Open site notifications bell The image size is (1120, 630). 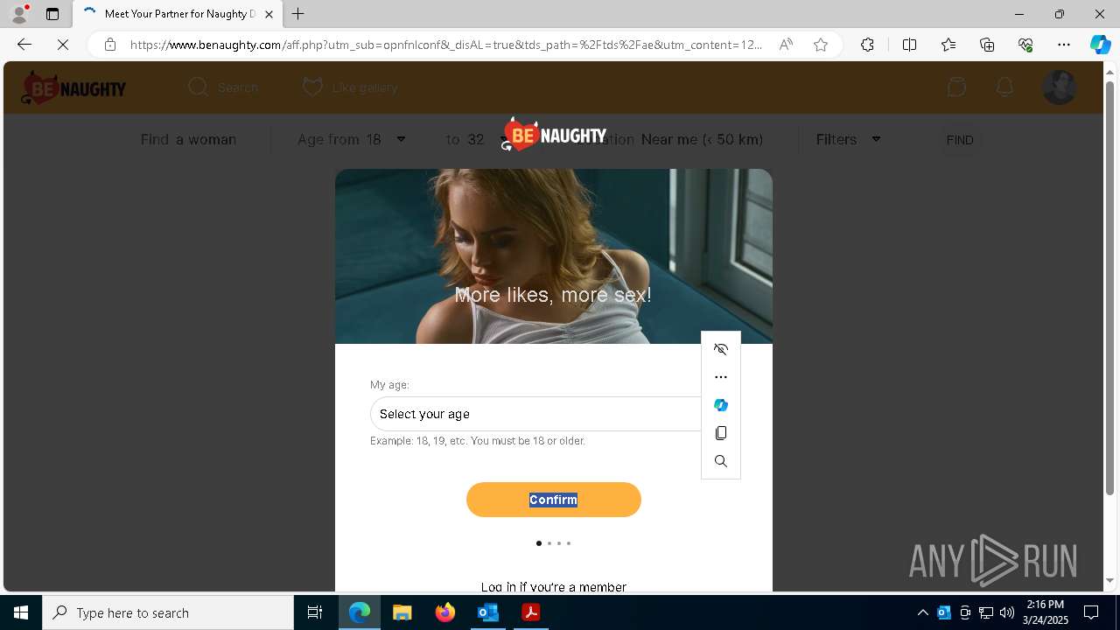1004,87
